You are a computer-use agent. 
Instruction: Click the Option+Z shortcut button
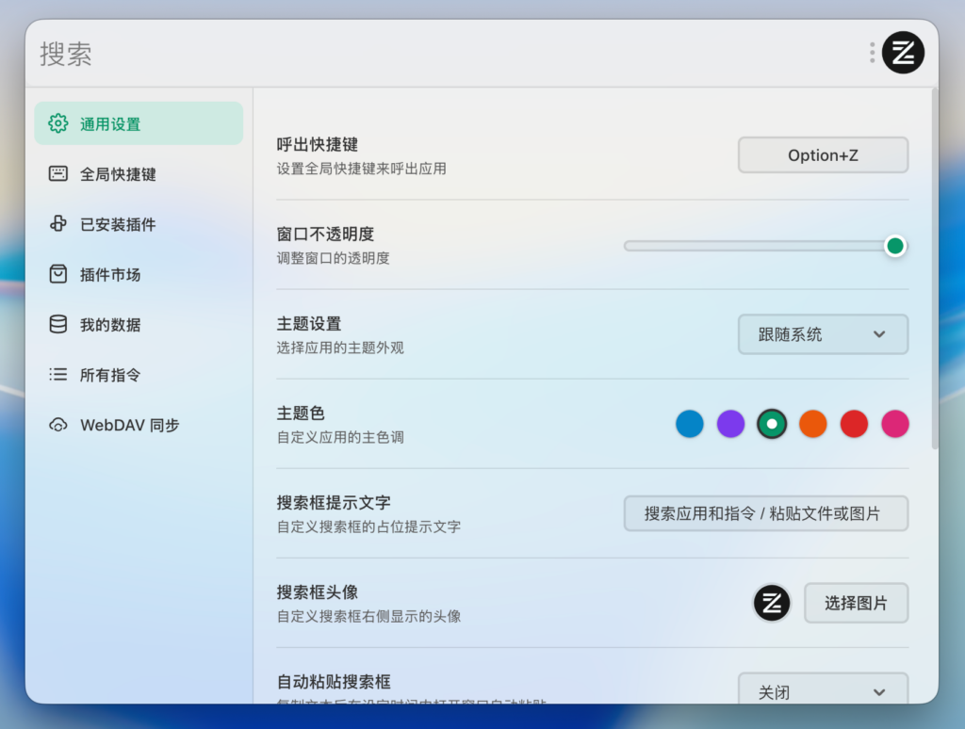[822, 154]
